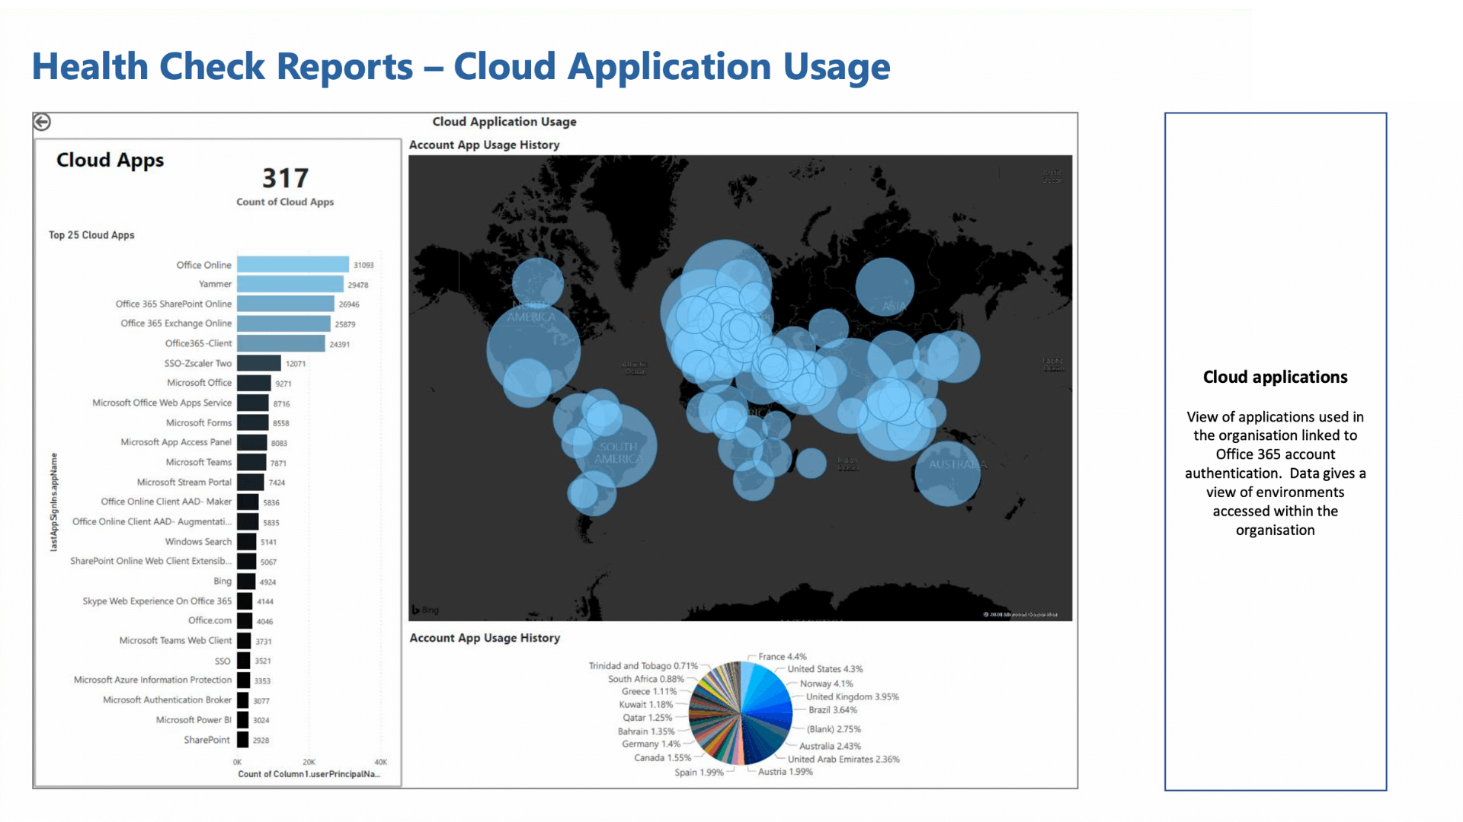Image resolution: width=1463 pixels, height=822 pixels.
Task: Click the Office 365 SharePoint Online label
Action: click(173, 304)
